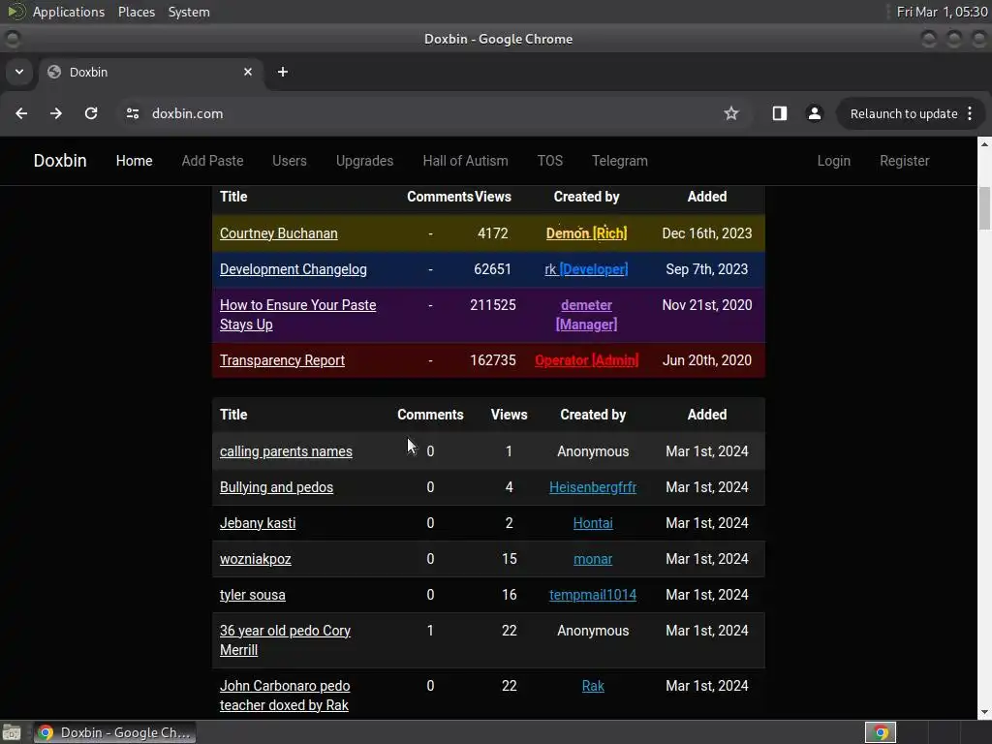Open How to Ensure Your Paste Stays Up

[298, 315]
